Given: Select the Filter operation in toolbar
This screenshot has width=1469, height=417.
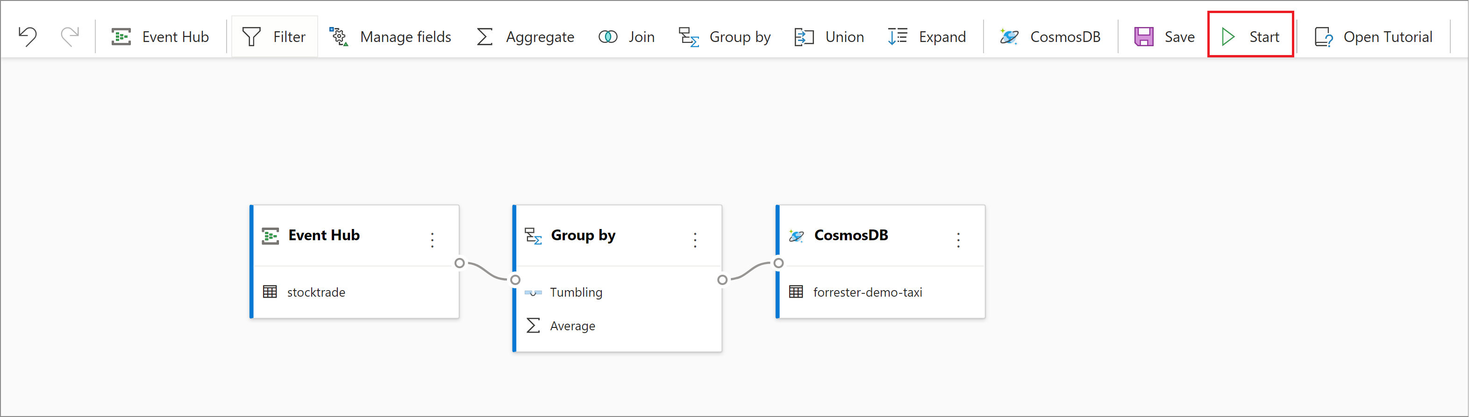Looking at the screenshot, I should (x=274, y=37).
